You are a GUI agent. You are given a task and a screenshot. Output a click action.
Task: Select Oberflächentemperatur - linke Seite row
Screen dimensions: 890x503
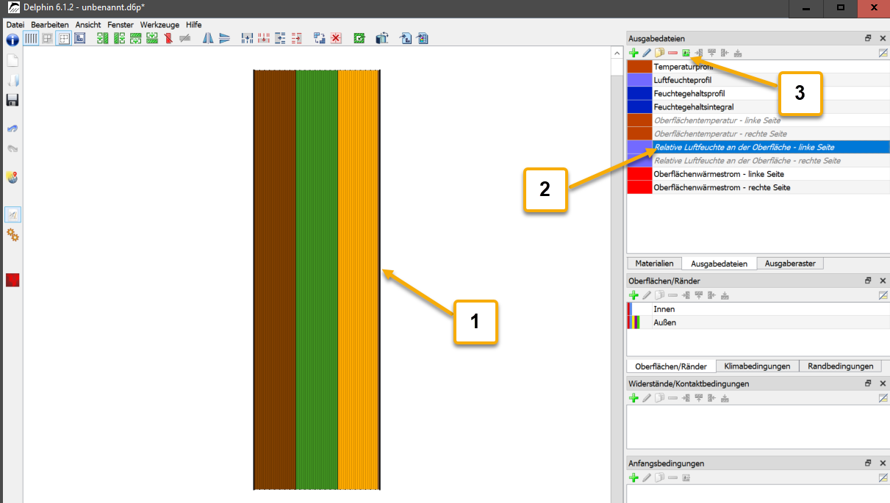[758, 120]
